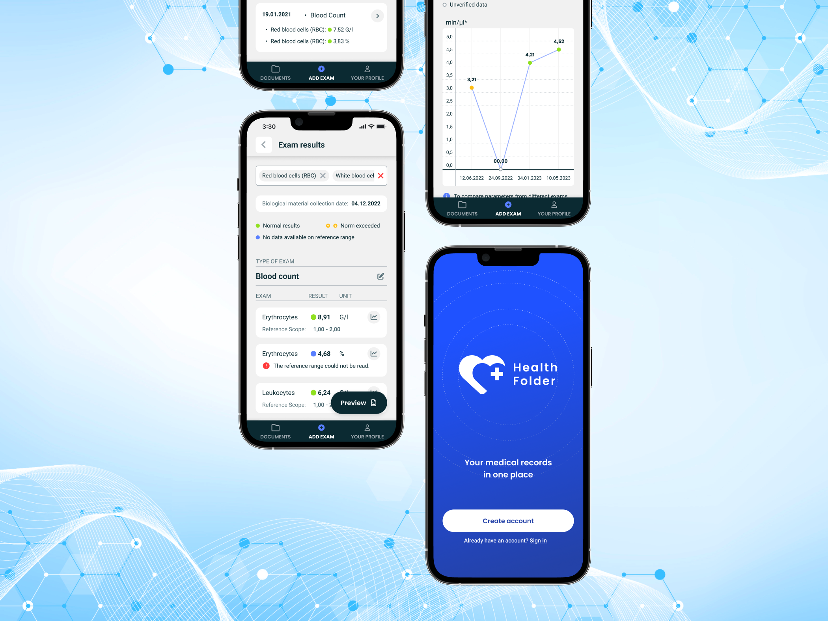
Task: Tap biological material collection date input field
Action: pos(320,203)
